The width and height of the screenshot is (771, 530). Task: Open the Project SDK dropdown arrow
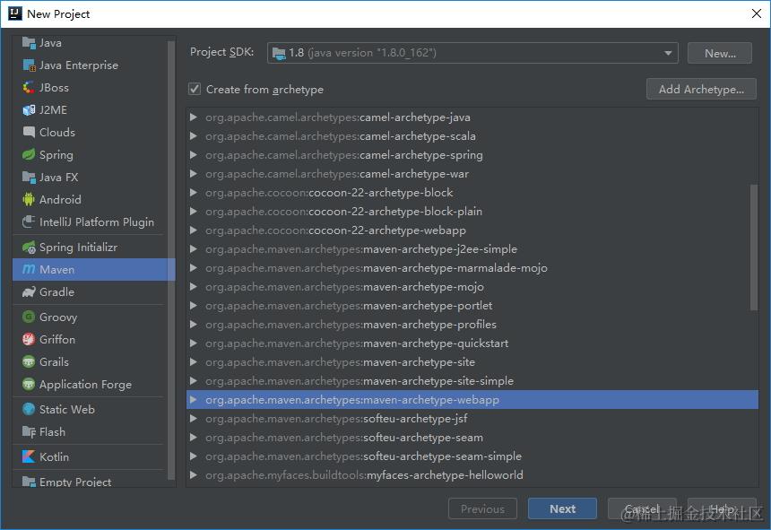click(x=668, y=53)
